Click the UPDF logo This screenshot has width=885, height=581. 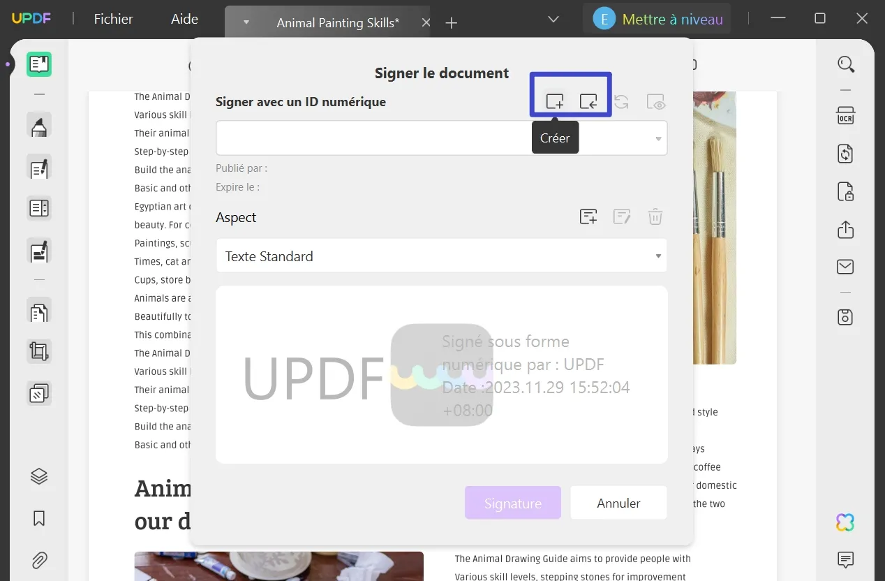point(31,19)
